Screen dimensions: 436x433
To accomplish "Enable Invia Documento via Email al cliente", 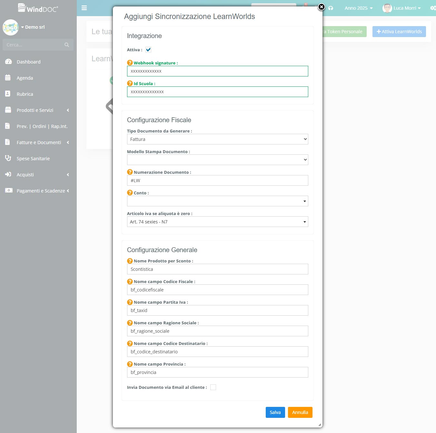I will click(213, 387).
